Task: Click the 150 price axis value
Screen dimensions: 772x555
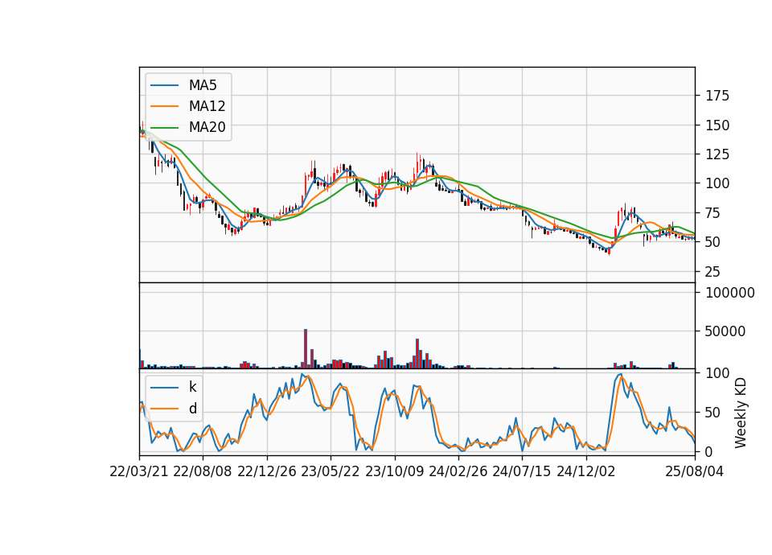Action: click(x=717, y=125)
